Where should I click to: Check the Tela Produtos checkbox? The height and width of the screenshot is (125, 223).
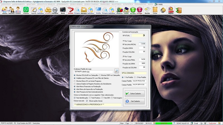pos(89,98)
